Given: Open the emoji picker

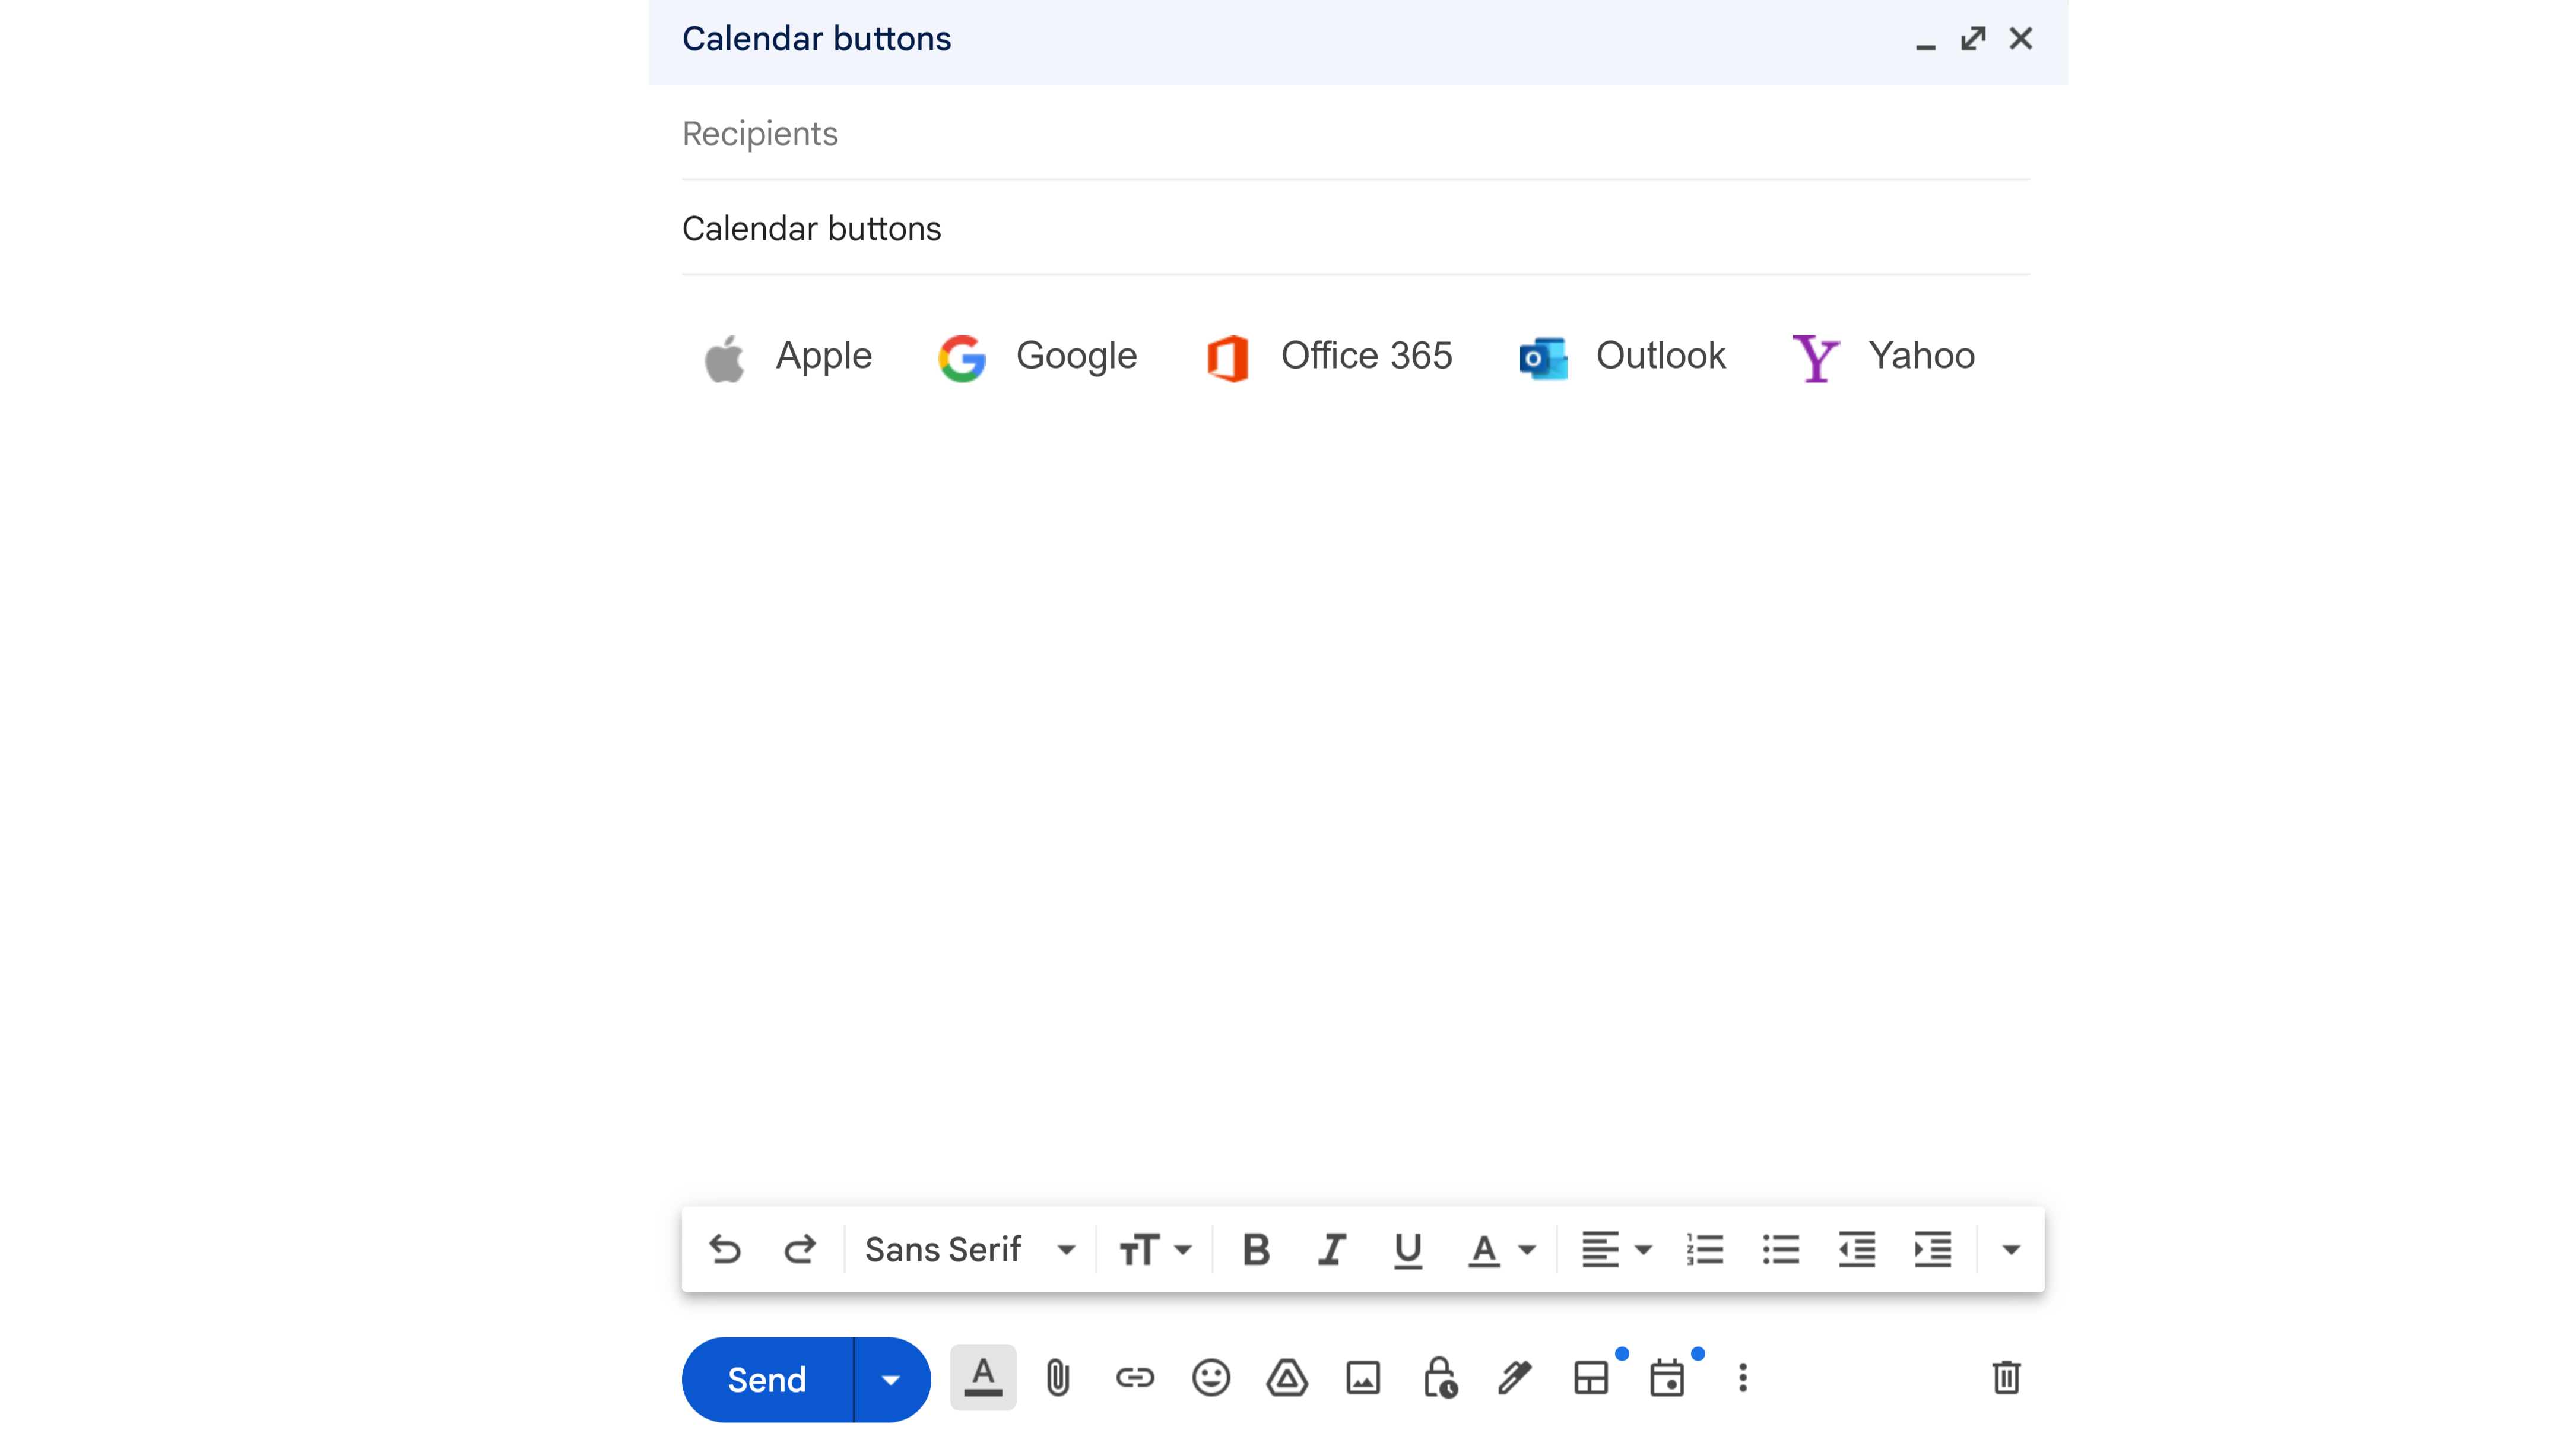Looking at the screenshot, I should (x=1210, y=1378).
